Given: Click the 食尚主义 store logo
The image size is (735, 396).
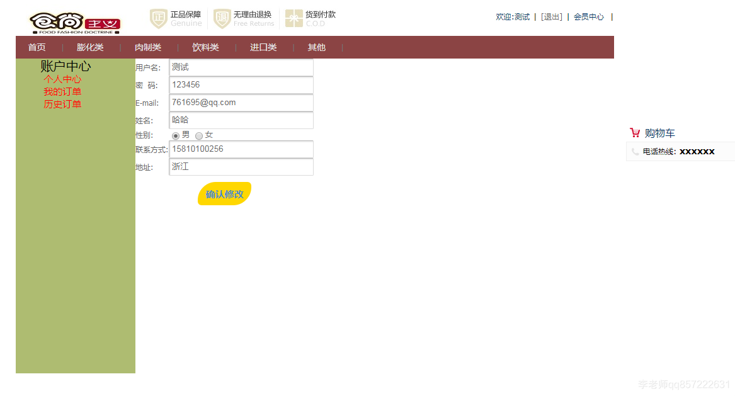Looking at the screenshot, I should pyautogui.click(x=74, y=21).
